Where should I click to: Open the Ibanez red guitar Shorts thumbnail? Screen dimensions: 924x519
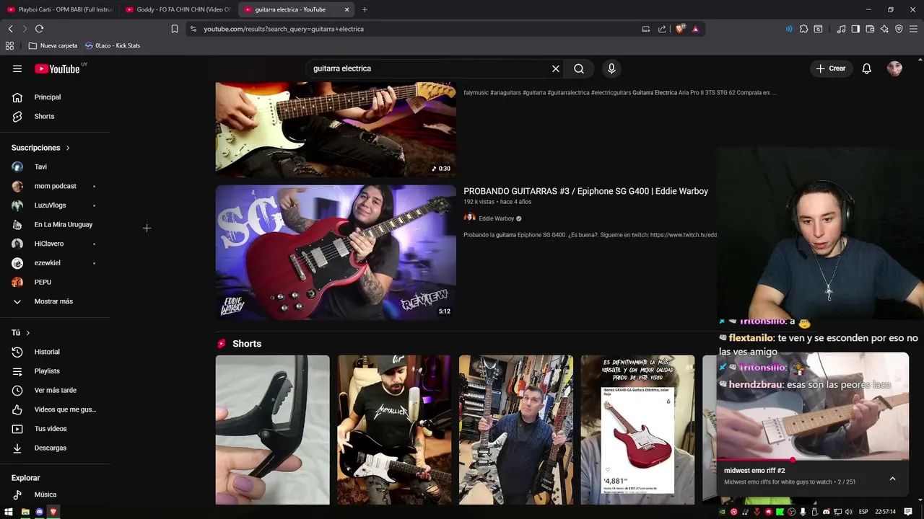pos(637,430)
